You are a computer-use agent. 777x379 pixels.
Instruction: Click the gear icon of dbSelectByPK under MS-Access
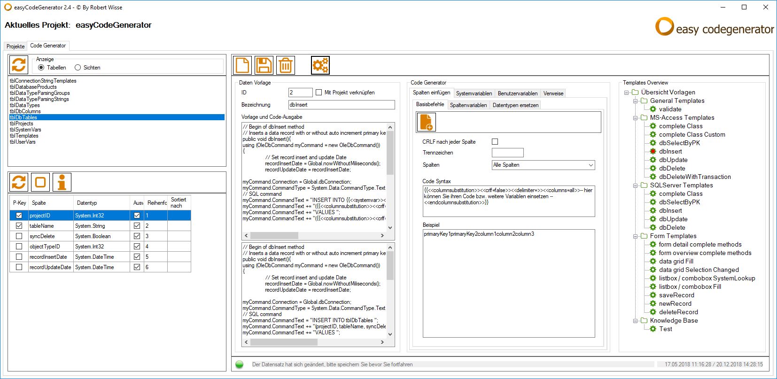point(653,143)
